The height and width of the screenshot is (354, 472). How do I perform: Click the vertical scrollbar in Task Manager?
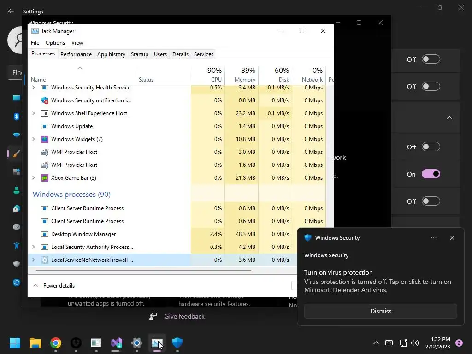tap(330, 150)
